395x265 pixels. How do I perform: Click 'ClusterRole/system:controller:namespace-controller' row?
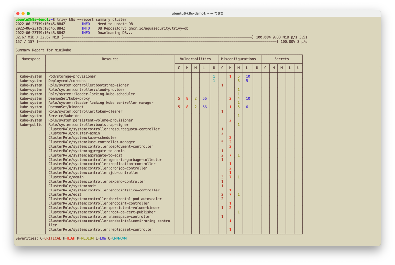point(100,216)
